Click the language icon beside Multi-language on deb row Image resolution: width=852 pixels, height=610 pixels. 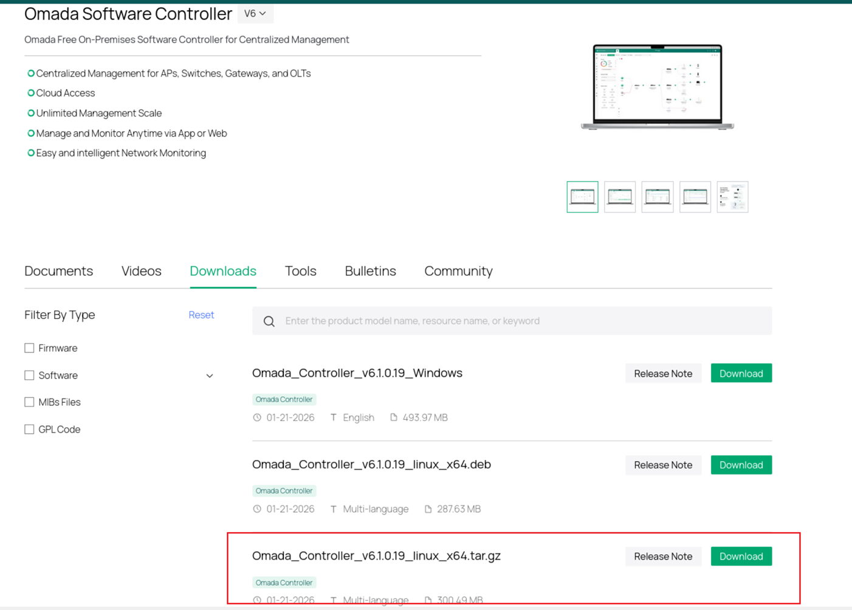pos(334,509)
